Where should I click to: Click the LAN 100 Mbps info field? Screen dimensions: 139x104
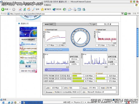tap(53, 88)
